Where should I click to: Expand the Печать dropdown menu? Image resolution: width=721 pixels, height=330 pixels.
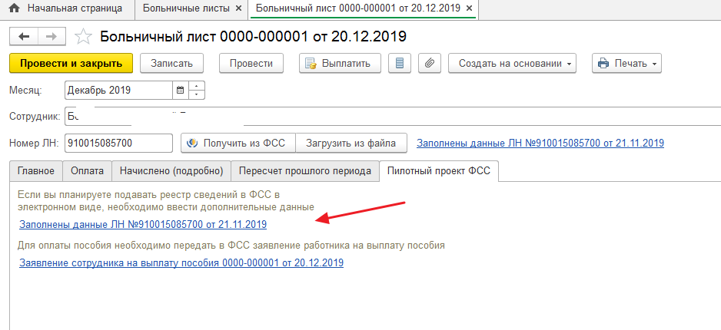pyautogui.click(x=626, y=64)
